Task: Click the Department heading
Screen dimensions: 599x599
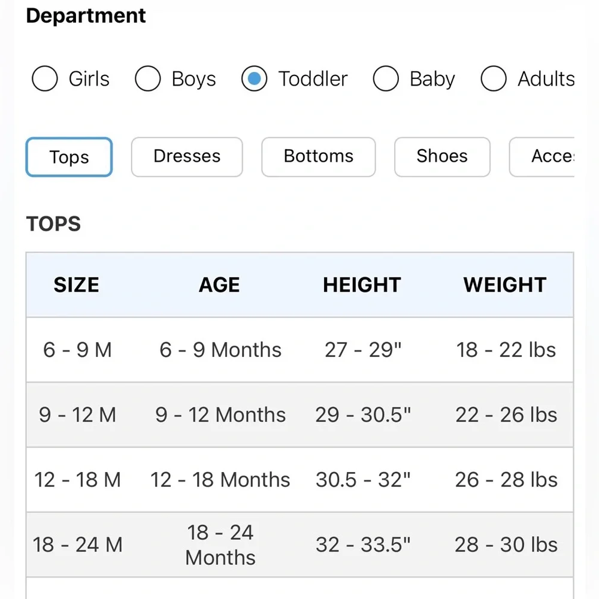Action: click(86, 16)
